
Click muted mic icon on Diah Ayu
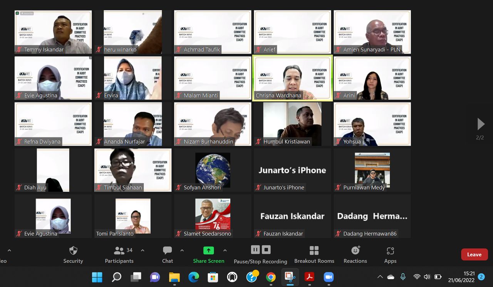(19, 187)
